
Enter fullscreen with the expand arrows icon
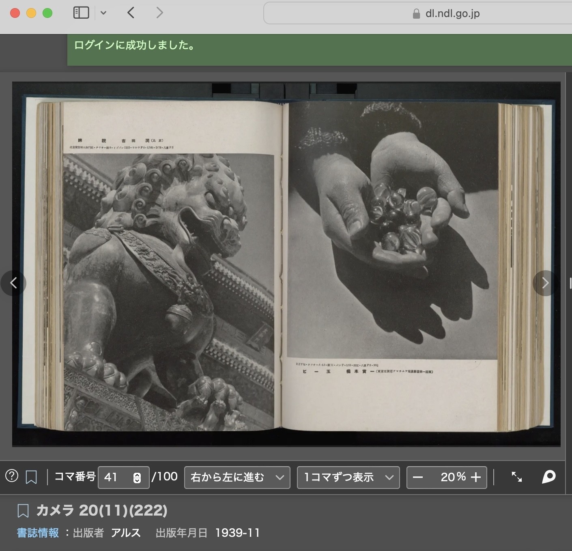coord(516,477)
